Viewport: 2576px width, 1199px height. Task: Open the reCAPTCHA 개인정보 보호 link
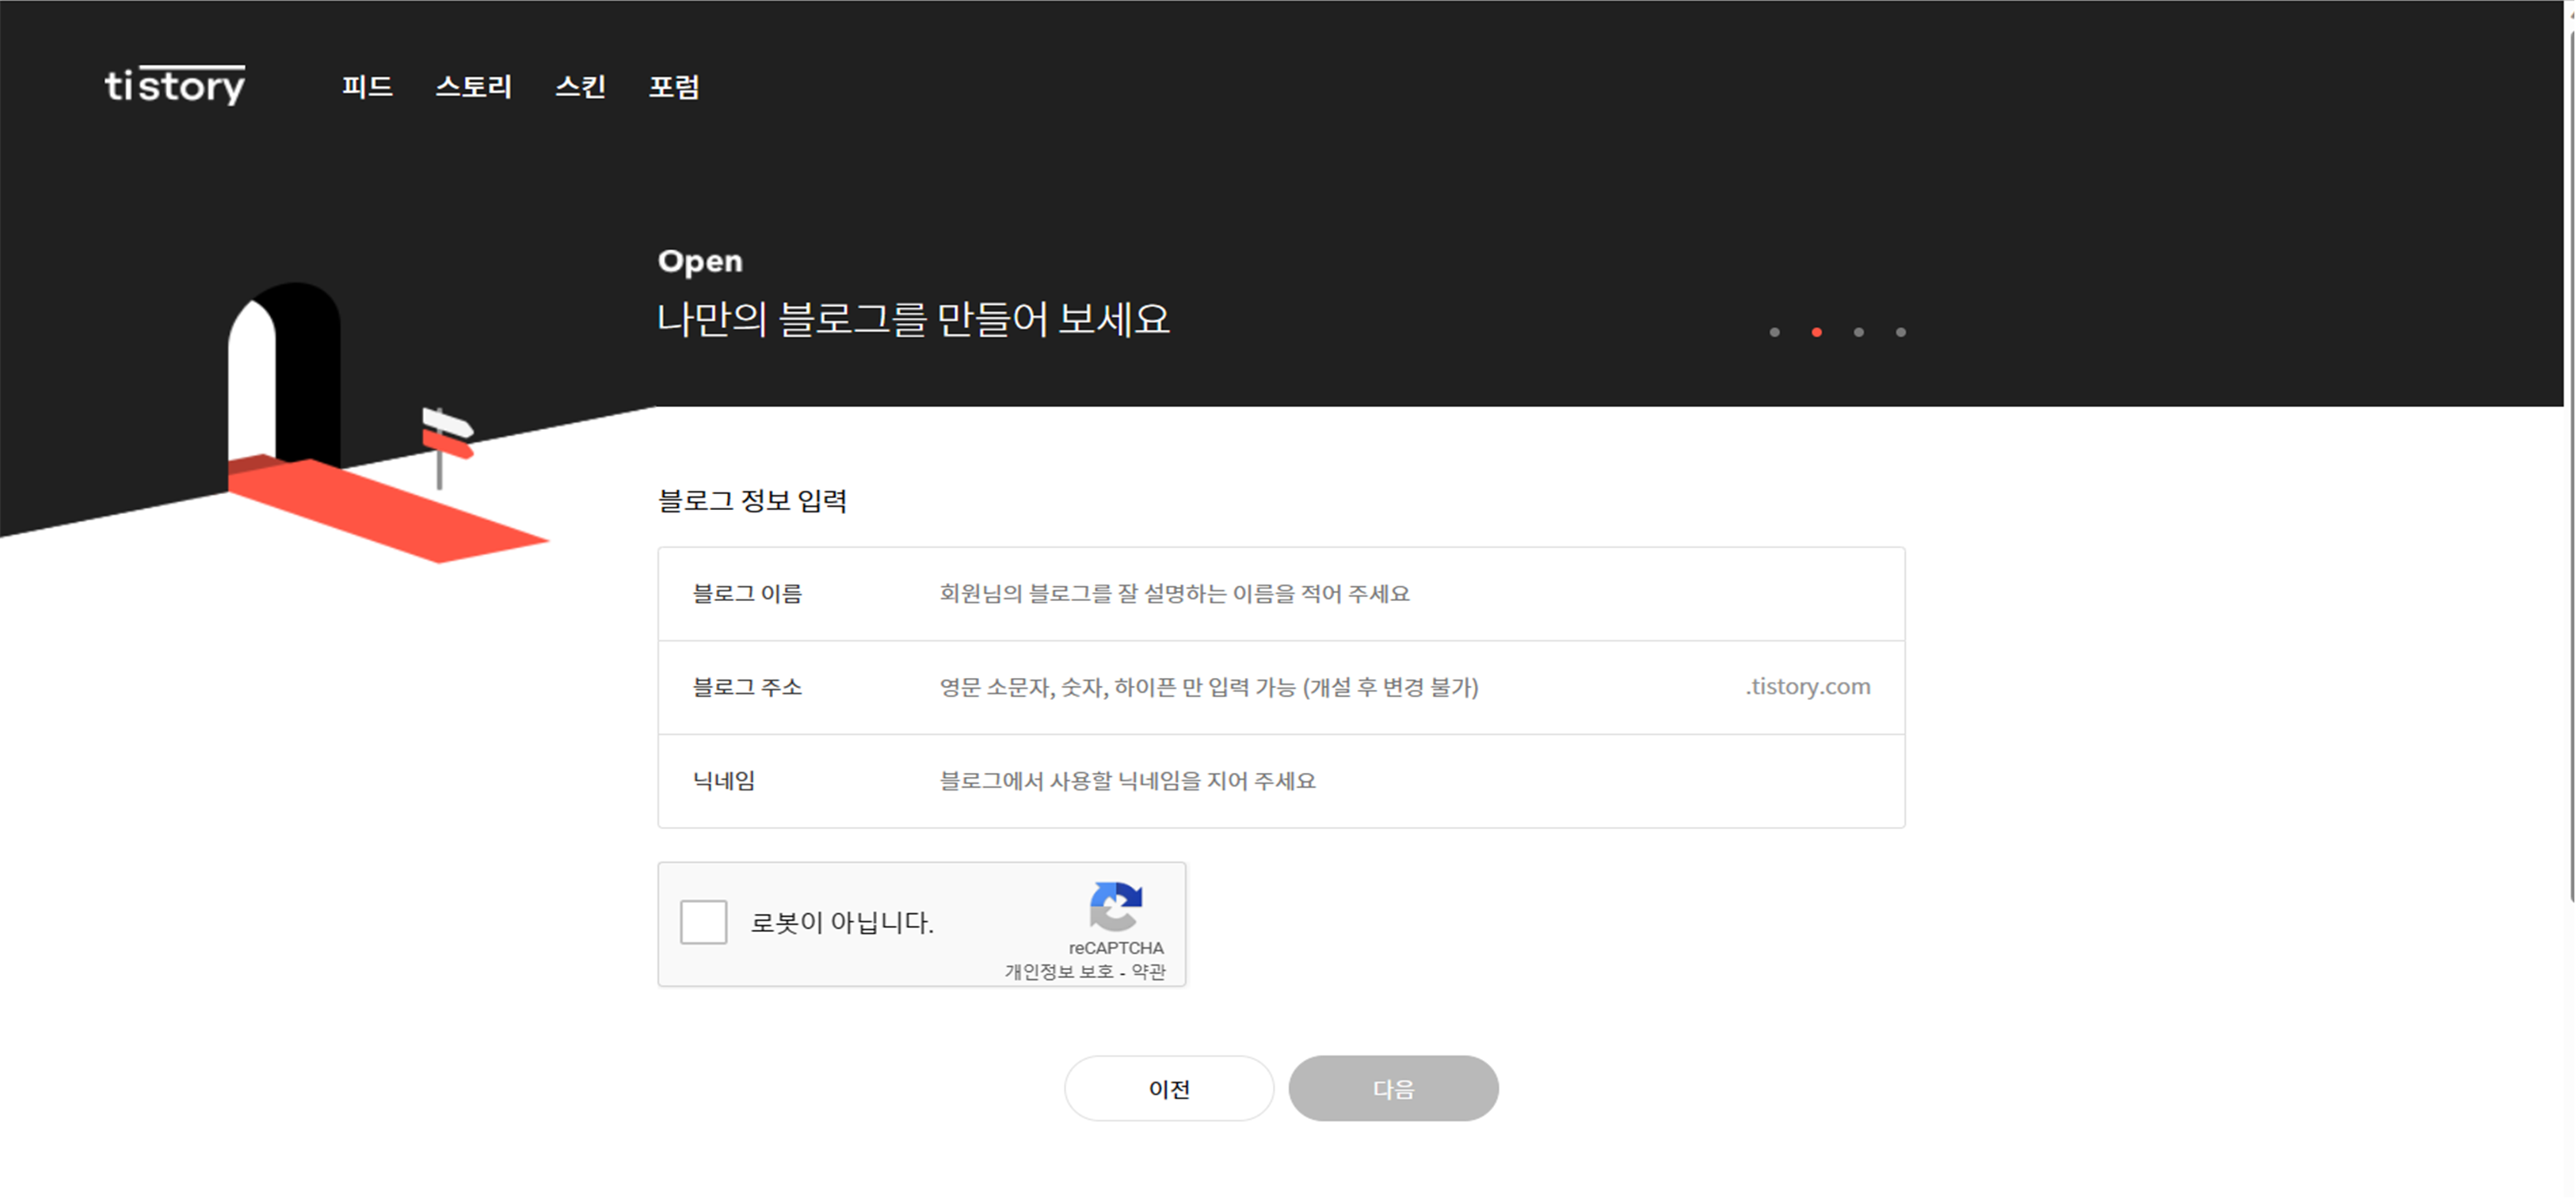(x=1059, y=971)
